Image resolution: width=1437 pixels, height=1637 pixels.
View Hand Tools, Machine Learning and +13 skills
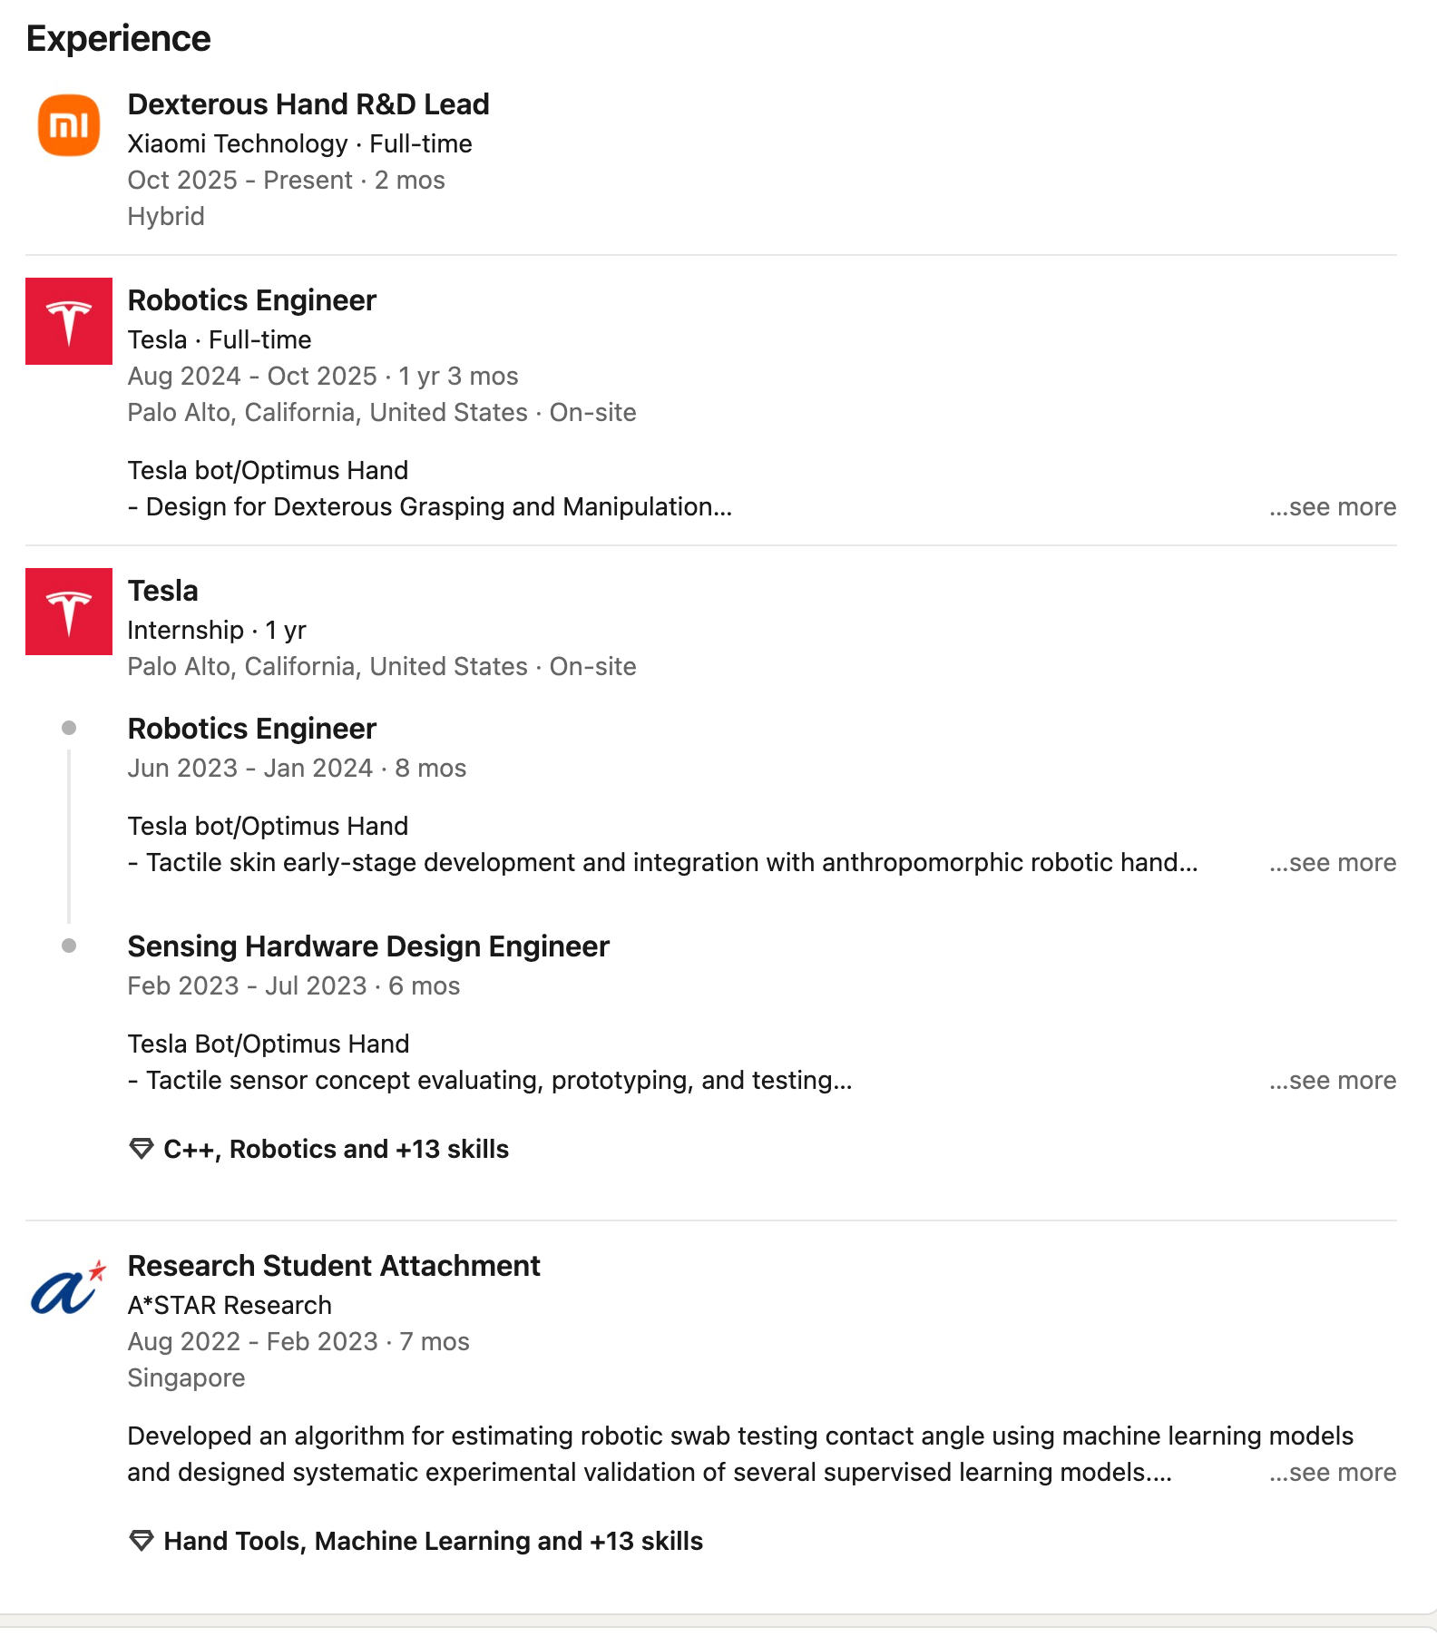(x=433, y=1541)
